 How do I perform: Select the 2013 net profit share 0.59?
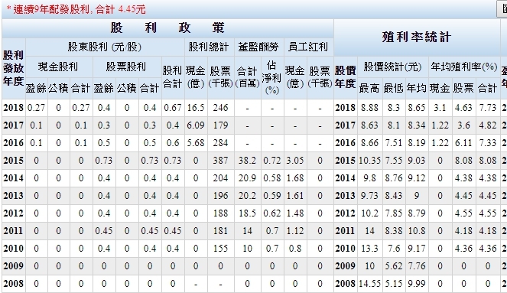point(272,196)
